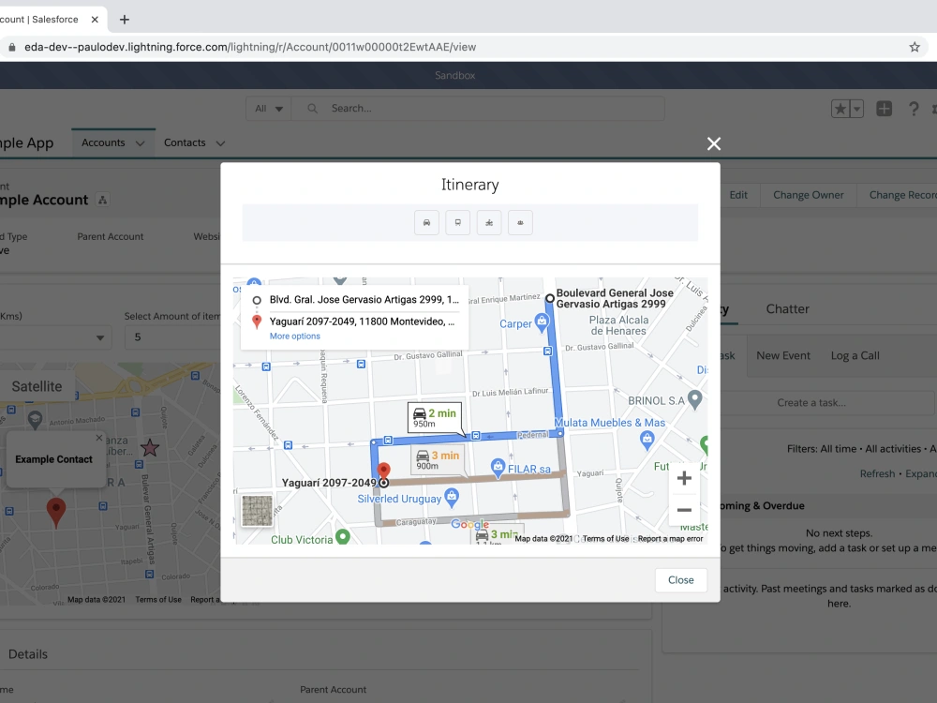Click Club Victoria green marker
Viewport: 937px width, 703px height.
pyautogui.click(x=342, y=536)
